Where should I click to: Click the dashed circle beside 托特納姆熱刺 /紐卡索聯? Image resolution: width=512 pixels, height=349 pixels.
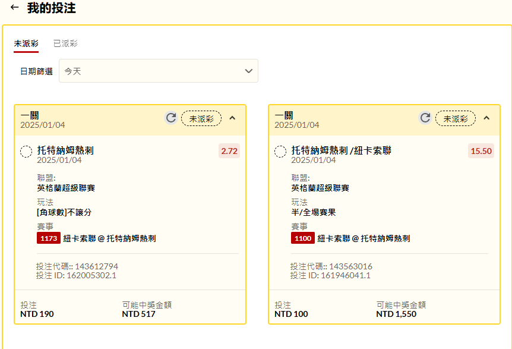tap(280, 152)
